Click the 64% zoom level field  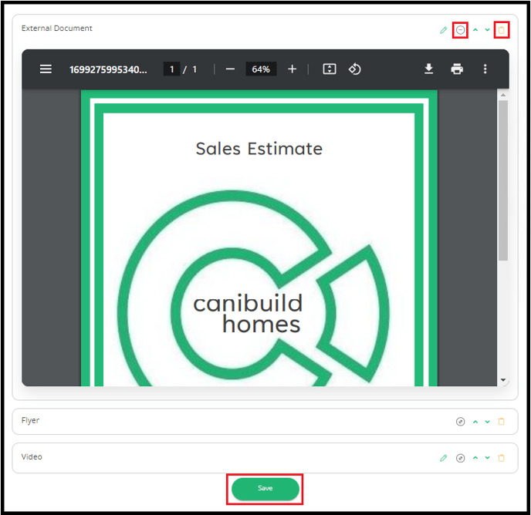[261, 69]
